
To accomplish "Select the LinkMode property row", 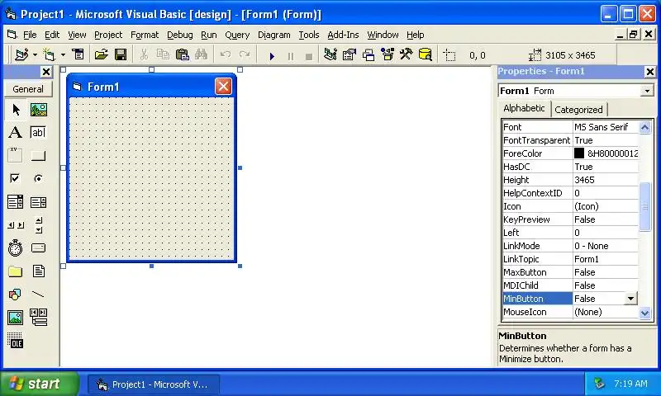I will click(570, 246).
